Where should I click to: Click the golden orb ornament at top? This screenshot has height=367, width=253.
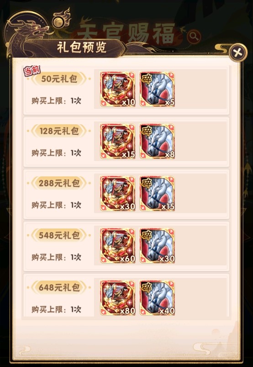[59, 22]
